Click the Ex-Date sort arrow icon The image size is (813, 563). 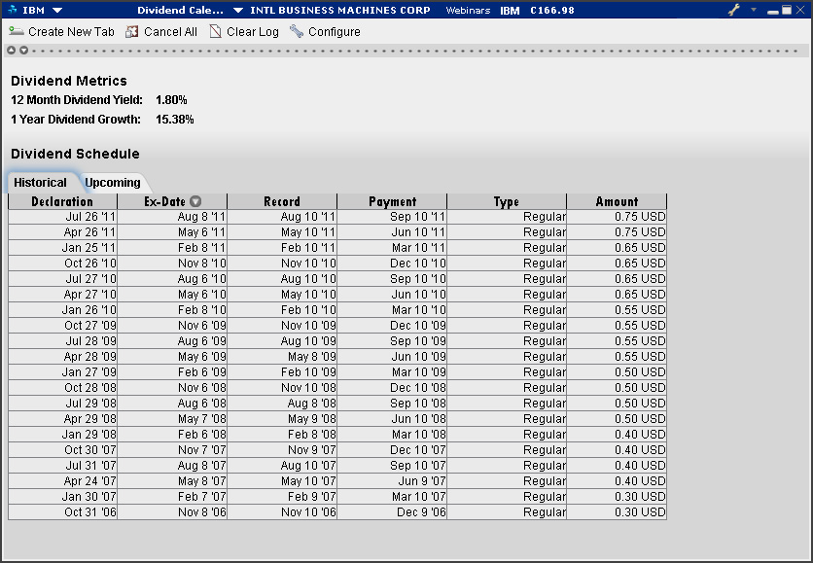(195, 201)
